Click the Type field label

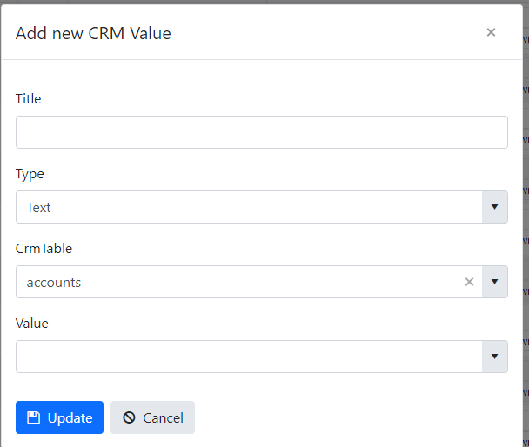point(30,174)
